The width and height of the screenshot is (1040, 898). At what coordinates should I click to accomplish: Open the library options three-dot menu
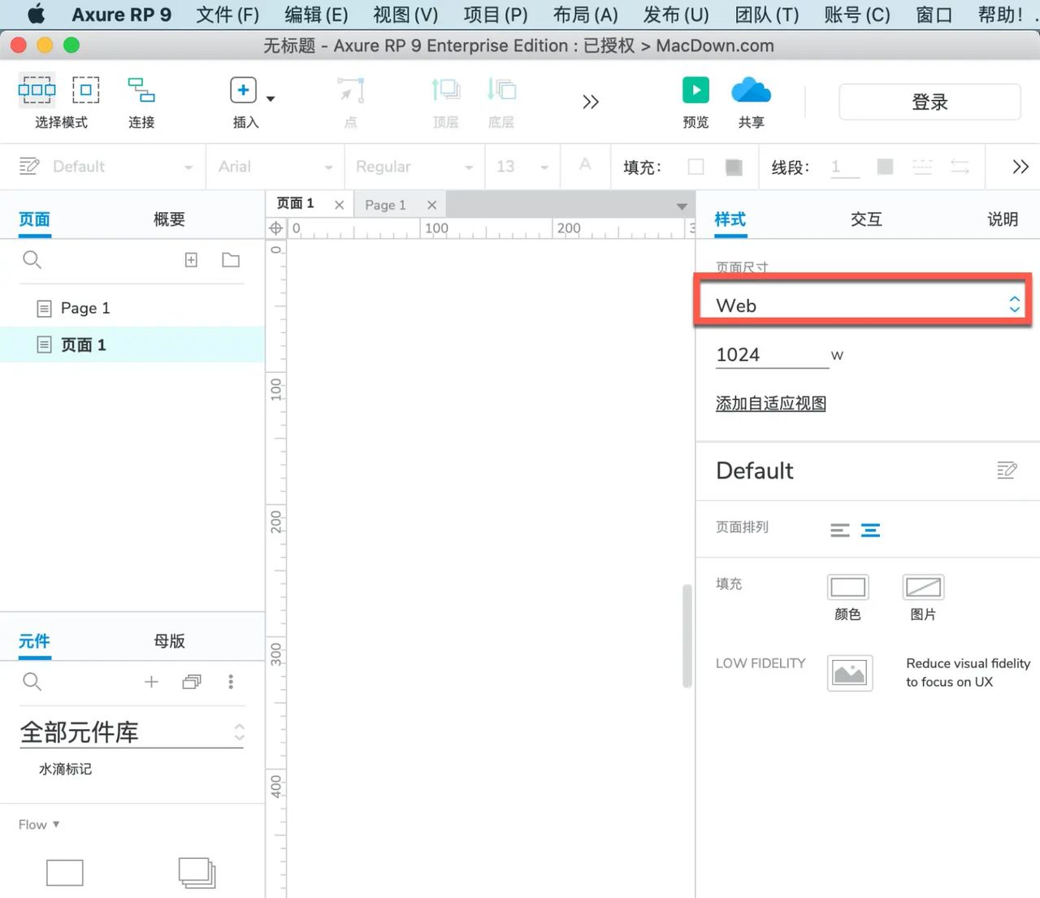tap(231, 682)
